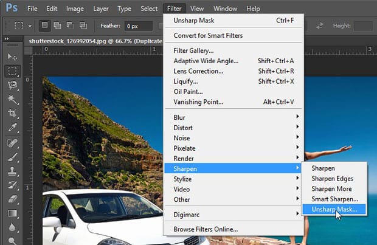The image size is (377, 245).
Task: Select the Blur tool
Action: [x=12, y=227]
